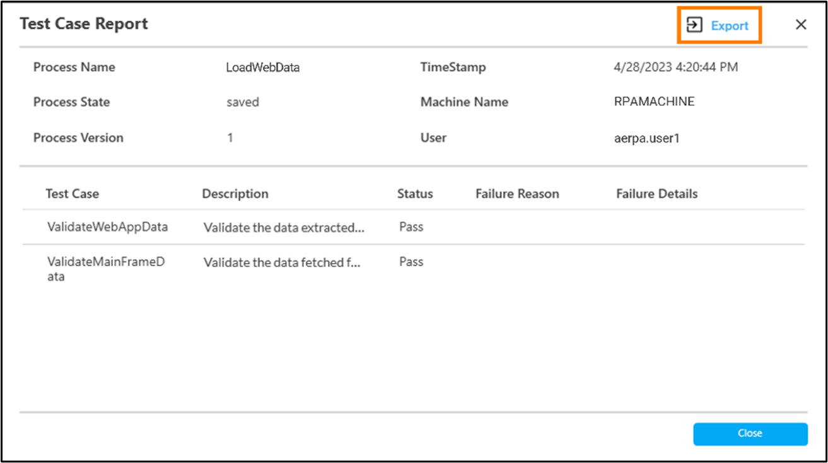Click the Test Case column header

(72, 194)
